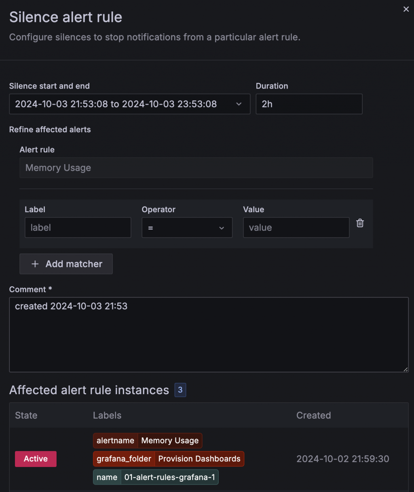Click the Active state badge
The height and width of the screenshot is (492, 414).
[x=36, y=459]
